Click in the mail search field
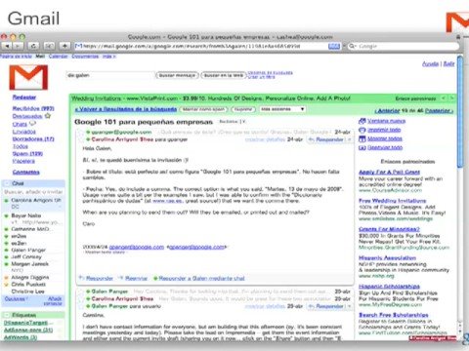 [x=109, y=75]
